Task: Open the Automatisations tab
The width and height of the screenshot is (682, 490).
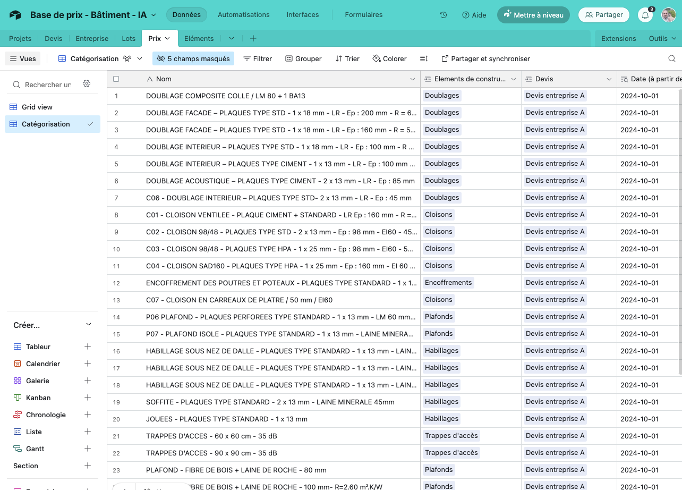Action: click(x=243, y=15)
